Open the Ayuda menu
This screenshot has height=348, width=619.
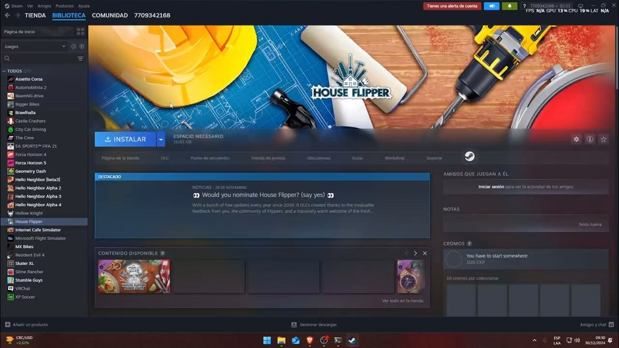tap(84, 6)
